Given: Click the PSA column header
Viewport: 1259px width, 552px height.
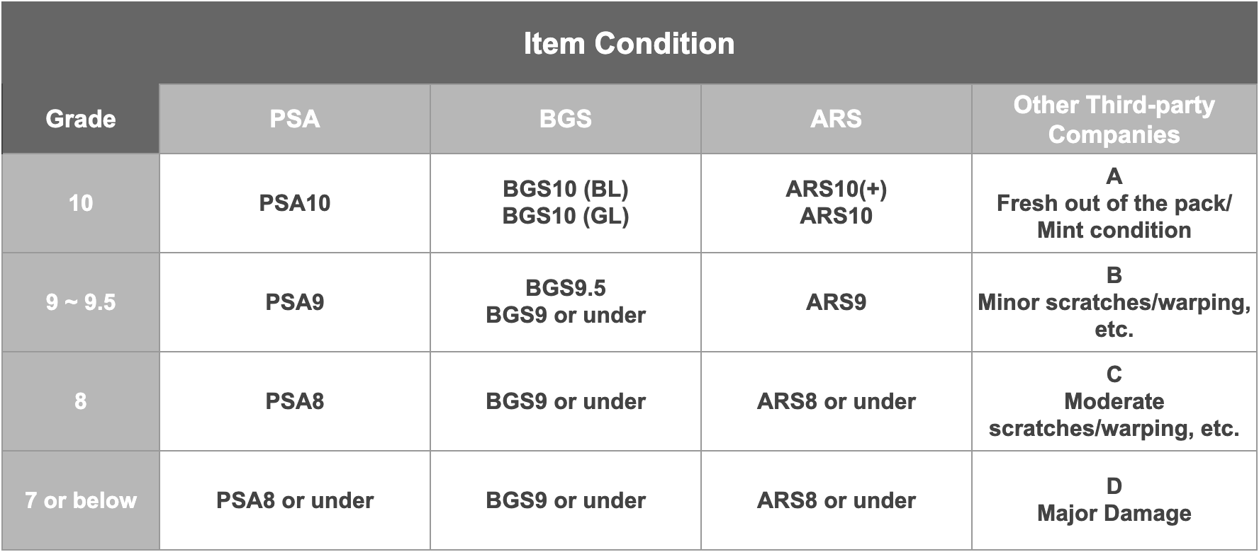Looking at the screenshot, I should [x=295, y=119].
